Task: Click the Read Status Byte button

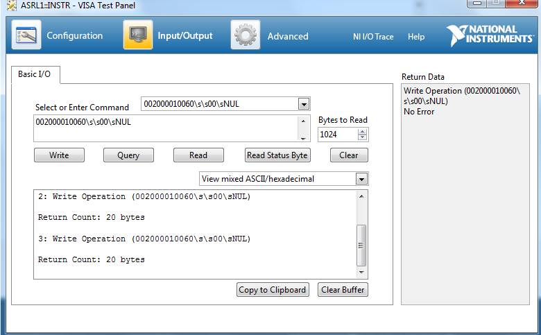Action: click(x=277, y=155)
